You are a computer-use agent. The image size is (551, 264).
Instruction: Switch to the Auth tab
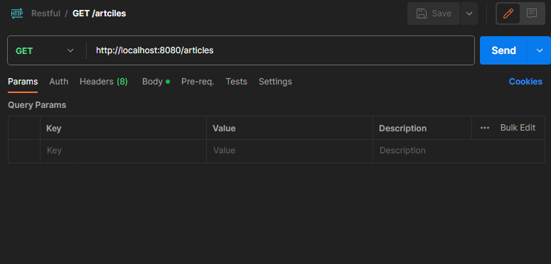coord(59,82)
